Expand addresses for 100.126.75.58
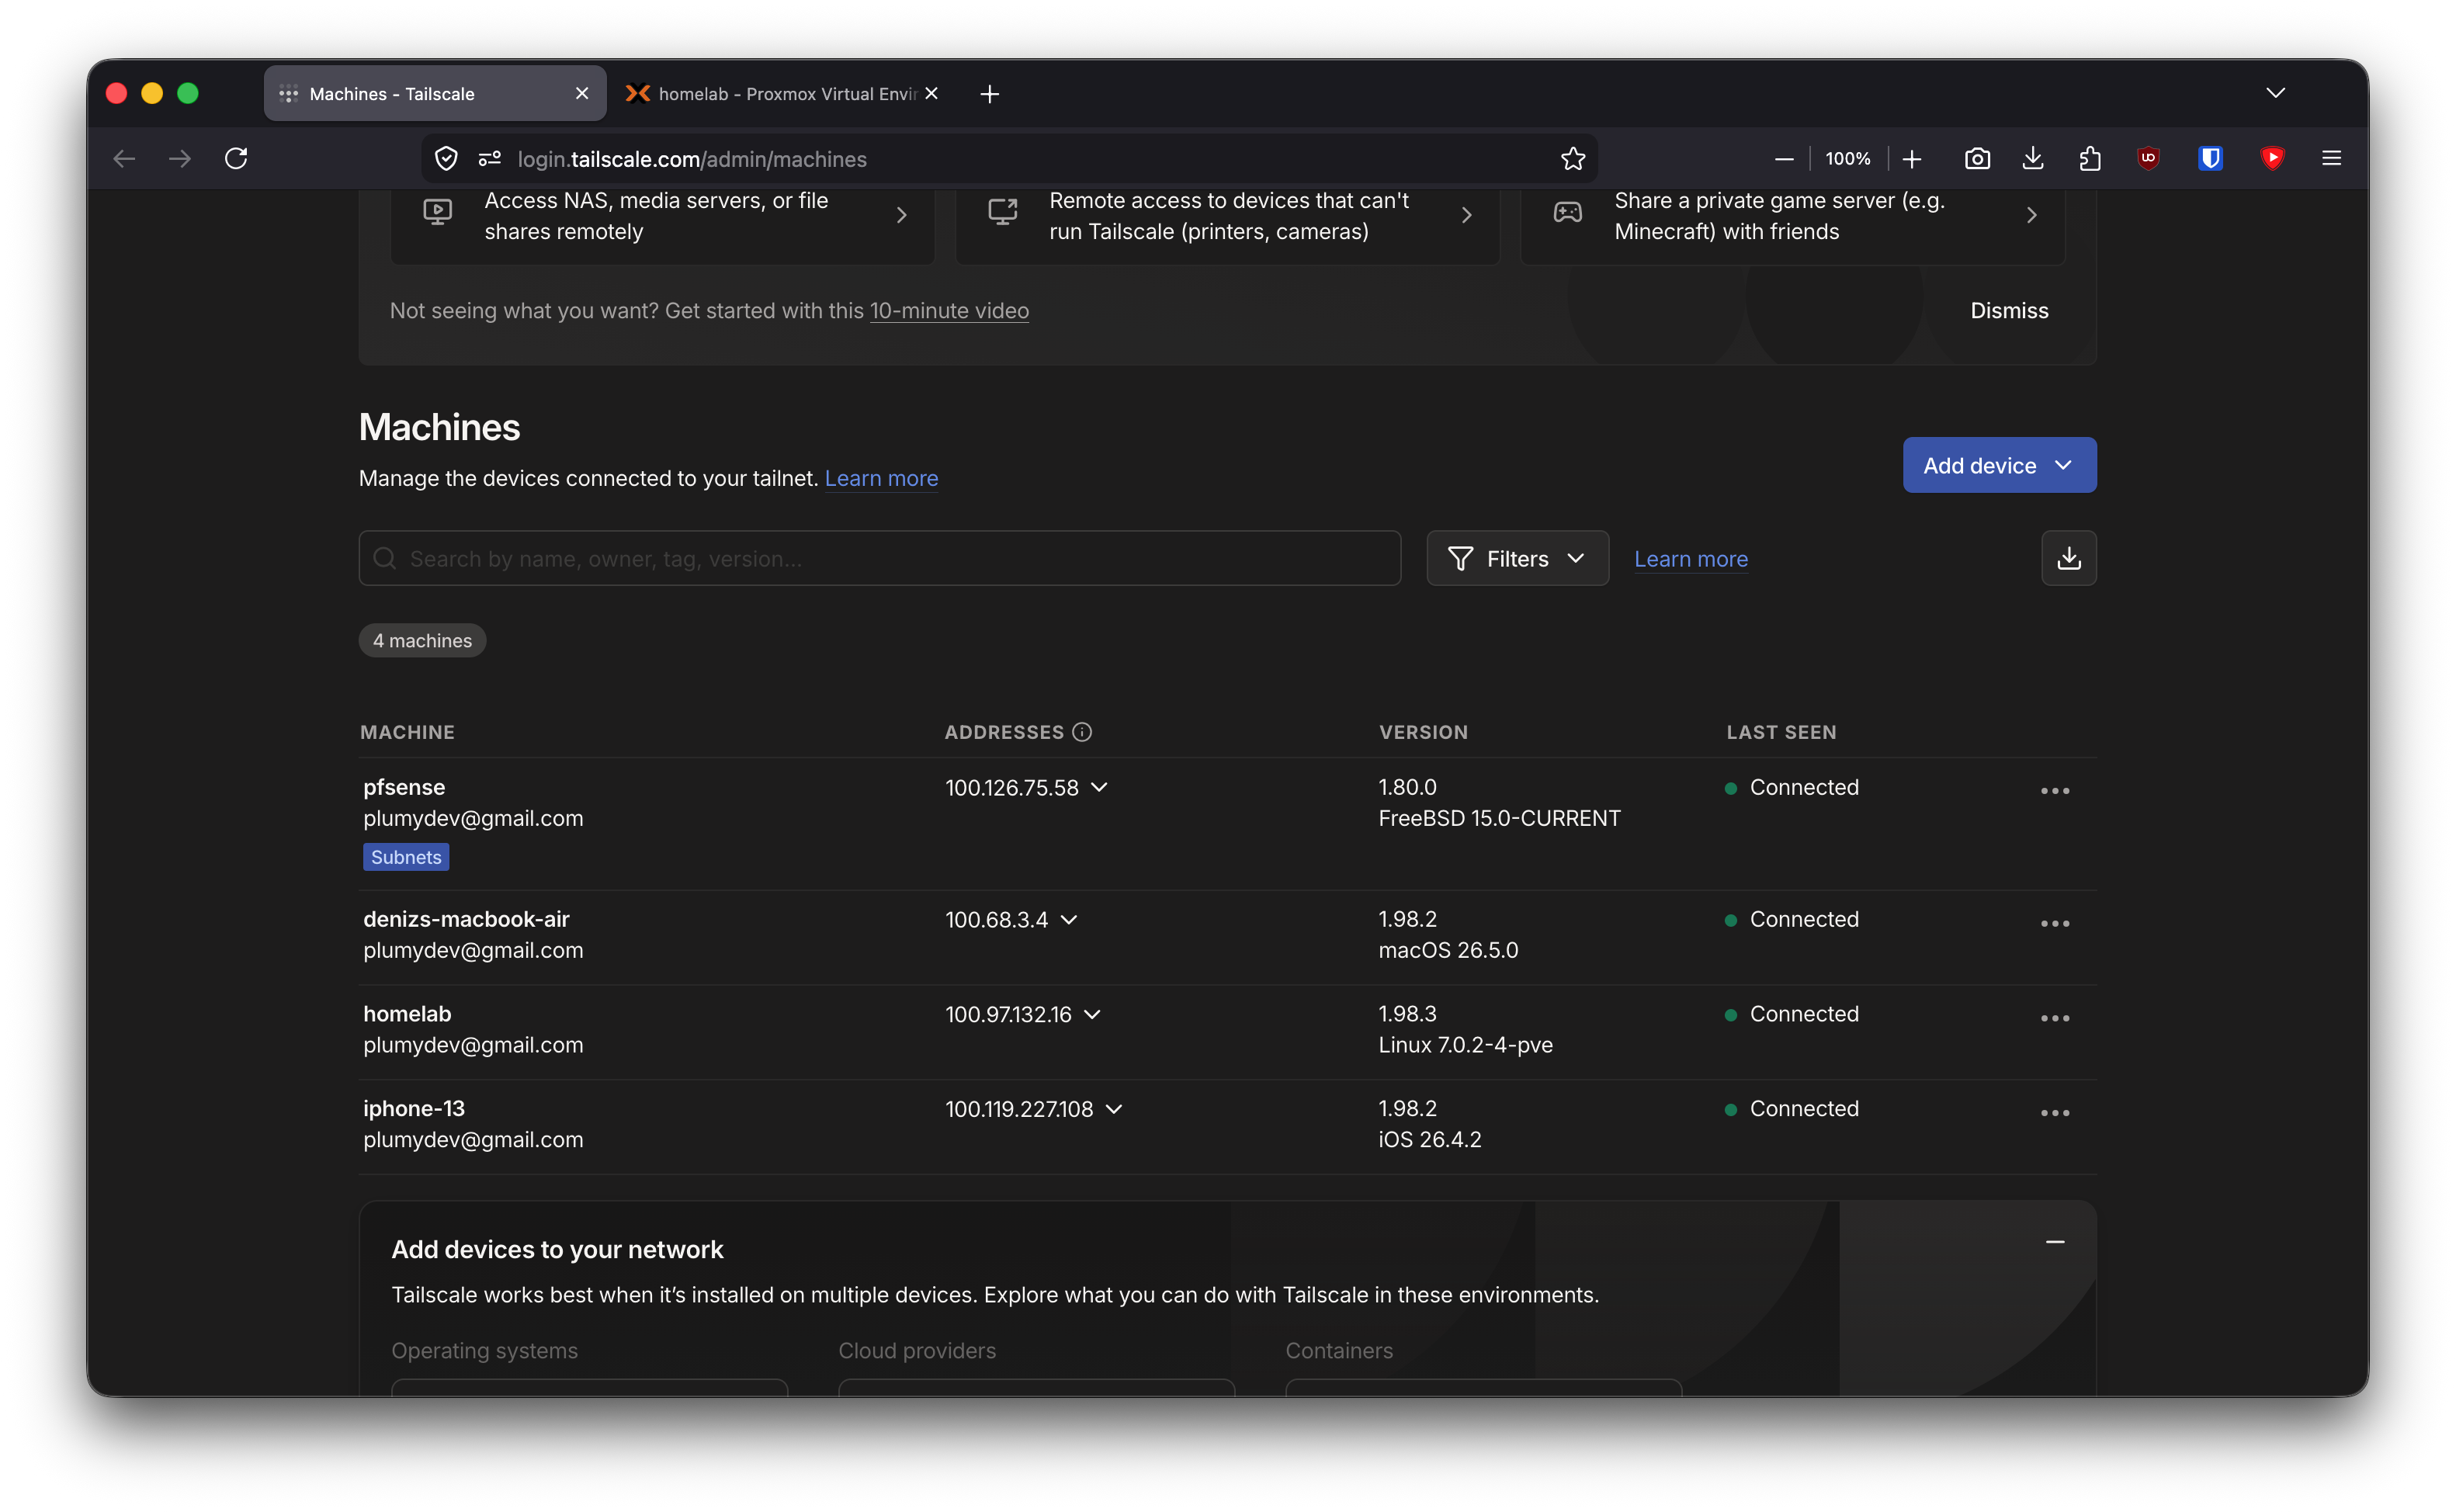2456x1512 pixels. click(1099, 788)
